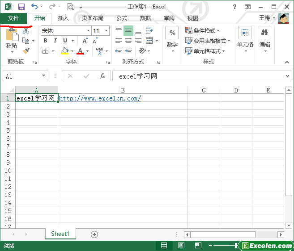Switch to the 插入 (Insert) ribbon tab
Viewport: 294px width, 251px height.
point(64,18)
